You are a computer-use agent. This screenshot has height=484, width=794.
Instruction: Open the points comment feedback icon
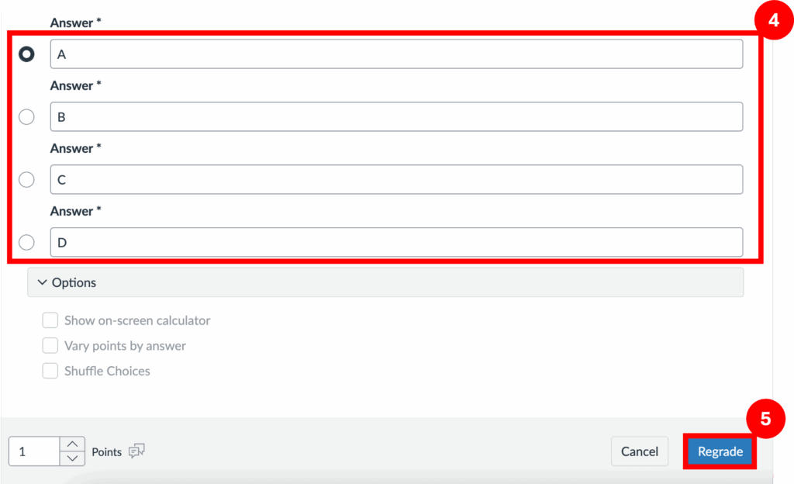click(136, 451)
